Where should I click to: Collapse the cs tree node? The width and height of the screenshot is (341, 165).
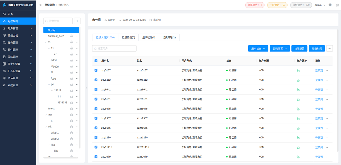coord(46,42)
